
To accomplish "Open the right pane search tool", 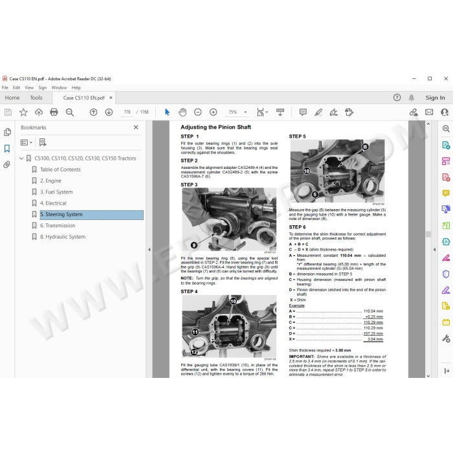I will coord(446,129).
